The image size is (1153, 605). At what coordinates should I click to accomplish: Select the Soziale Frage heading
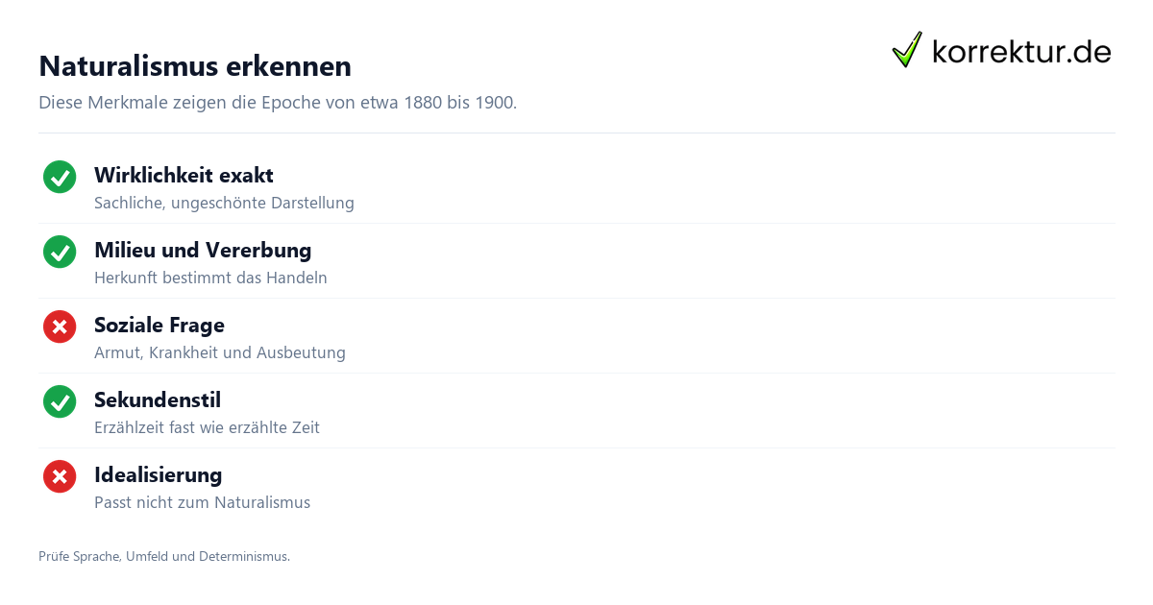pyautogui.click(x=159, y=325)
